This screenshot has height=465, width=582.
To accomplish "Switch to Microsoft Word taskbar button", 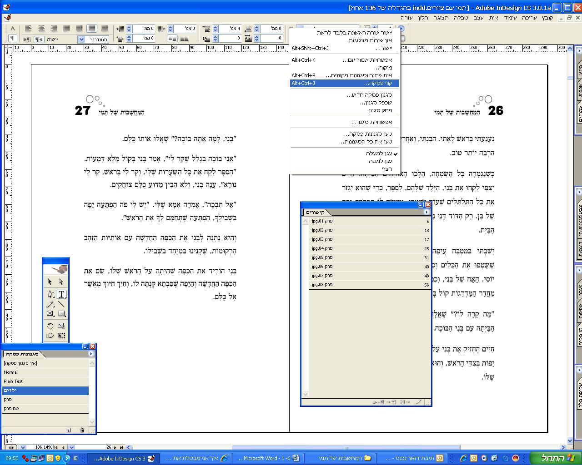I will click(x=267, y=458).
